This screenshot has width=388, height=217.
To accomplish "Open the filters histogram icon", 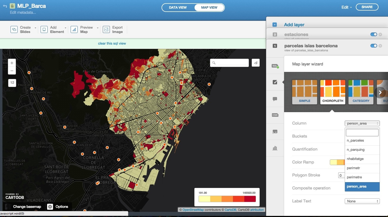I will (x=275, y=148).
